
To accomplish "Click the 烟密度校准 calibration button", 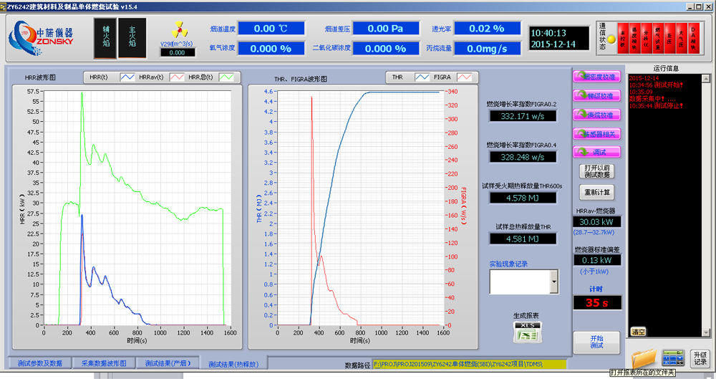I will coord(597,77).
